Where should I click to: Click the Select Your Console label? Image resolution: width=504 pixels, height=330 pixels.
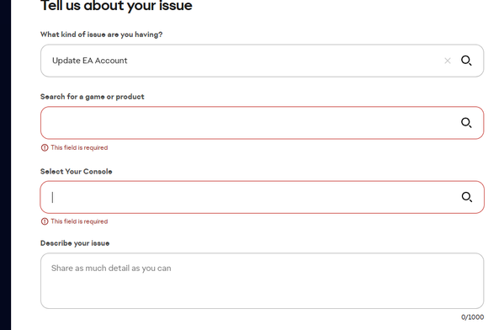tap(77, 172)
